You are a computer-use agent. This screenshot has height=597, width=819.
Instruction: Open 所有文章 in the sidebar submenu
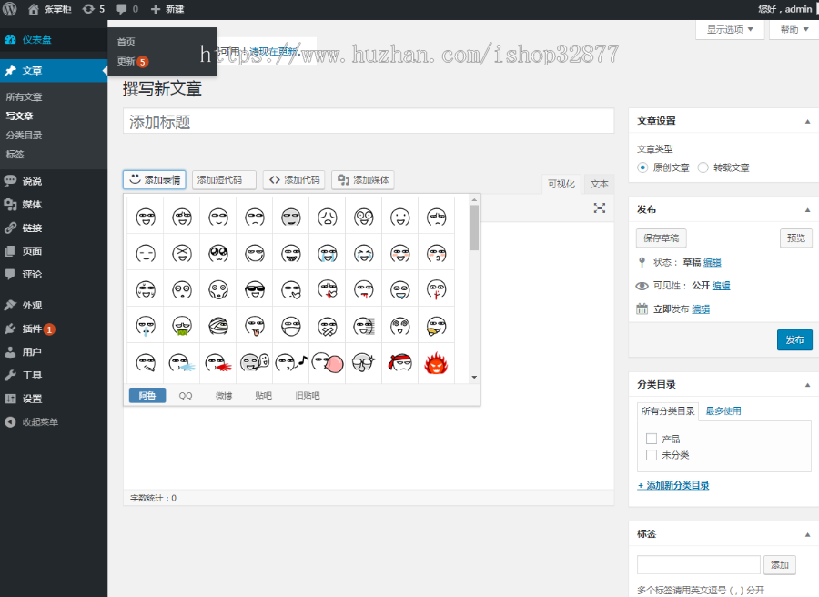click(24, 97)
